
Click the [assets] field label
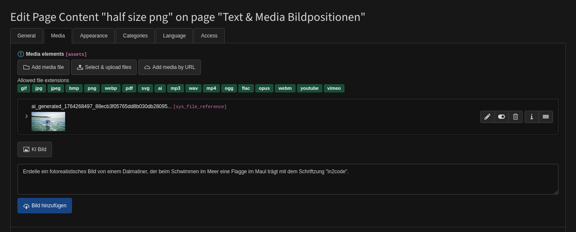(76, 54)
